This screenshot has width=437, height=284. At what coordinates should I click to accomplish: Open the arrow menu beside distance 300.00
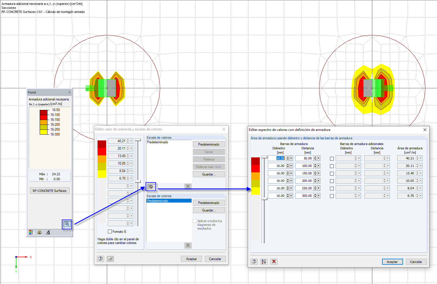tap(319, 196)
